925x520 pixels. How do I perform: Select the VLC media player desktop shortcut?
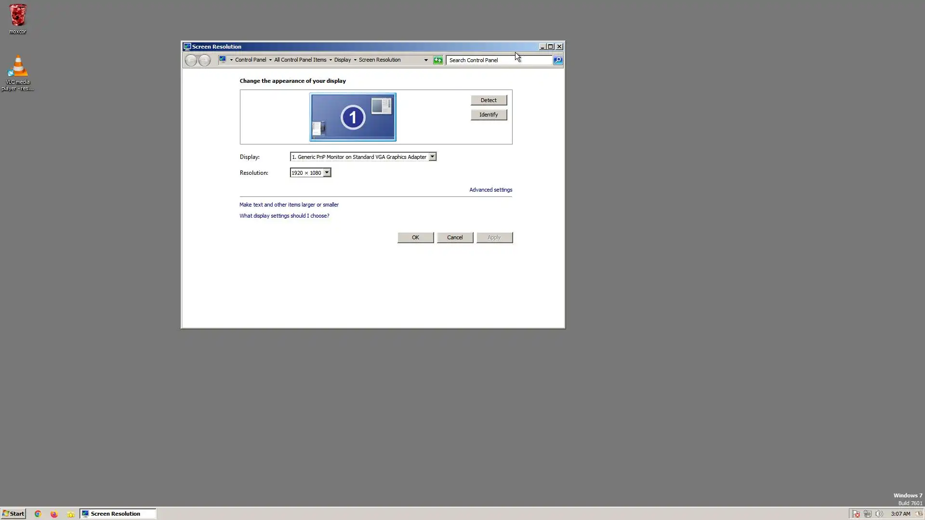tap(18, 72)
